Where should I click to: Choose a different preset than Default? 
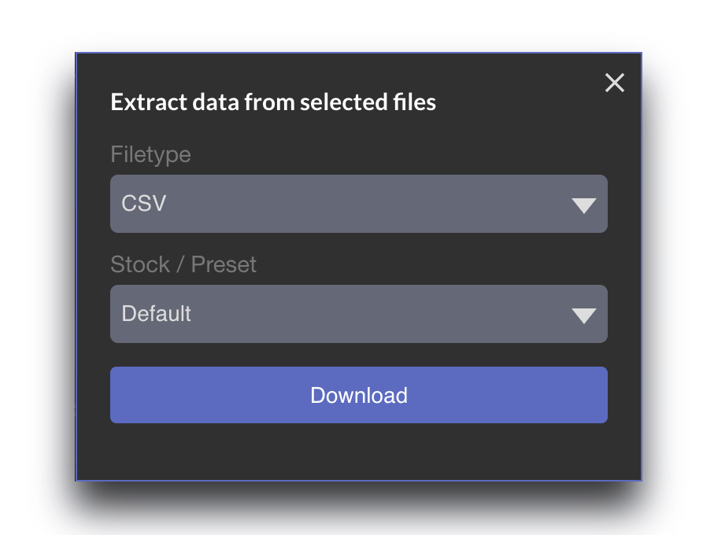(x=358, y=314)
